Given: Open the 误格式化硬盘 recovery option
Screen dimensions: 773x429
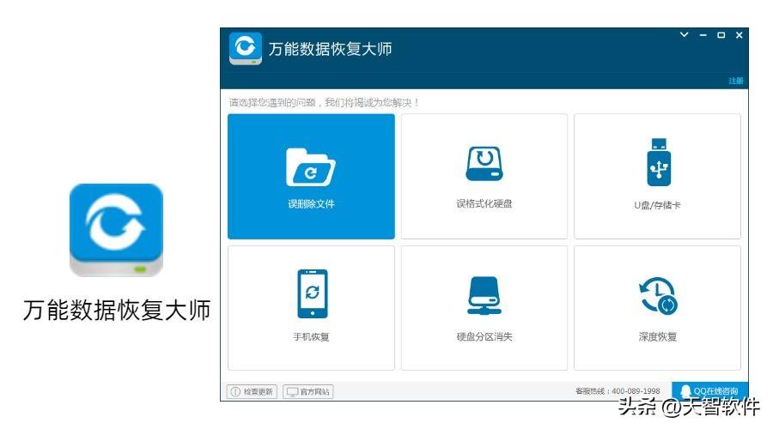Looking at the screenshot, I should (484, 177).
